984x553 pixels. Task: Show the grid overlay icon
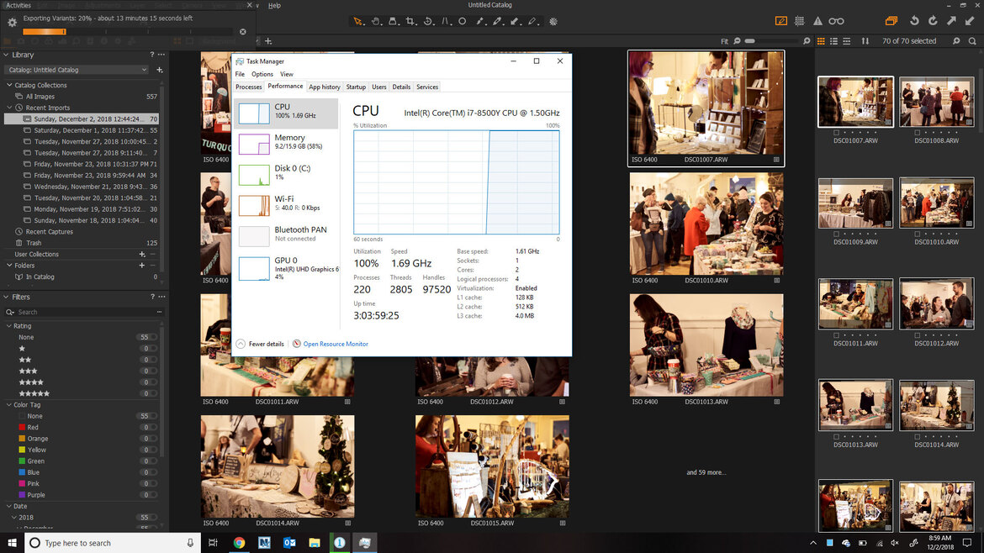[800, 21]
